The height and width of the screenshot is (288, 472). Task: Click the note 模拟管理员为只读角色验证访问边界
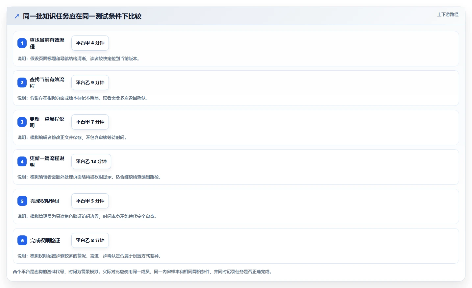tap(88, 216)
